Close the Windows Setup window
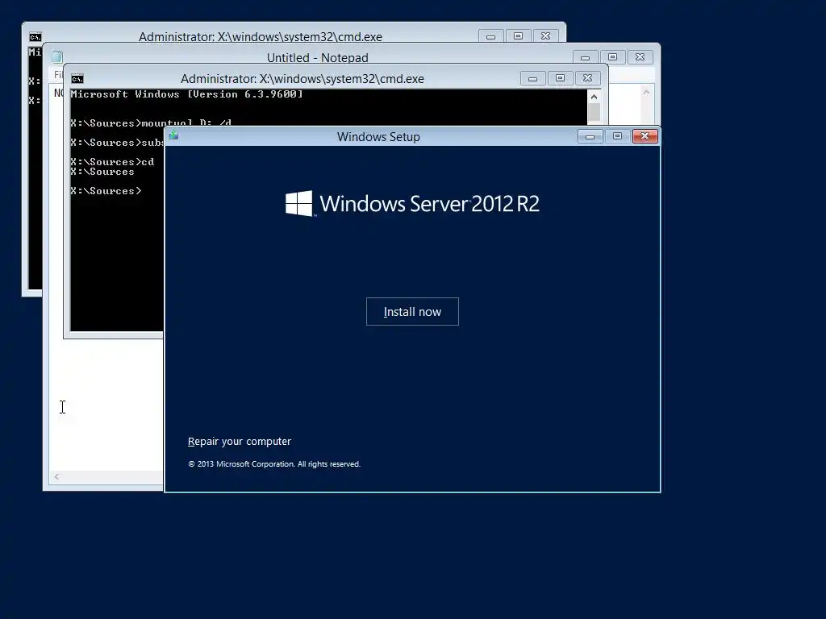The image size is (826, 619). coord(645,136)
